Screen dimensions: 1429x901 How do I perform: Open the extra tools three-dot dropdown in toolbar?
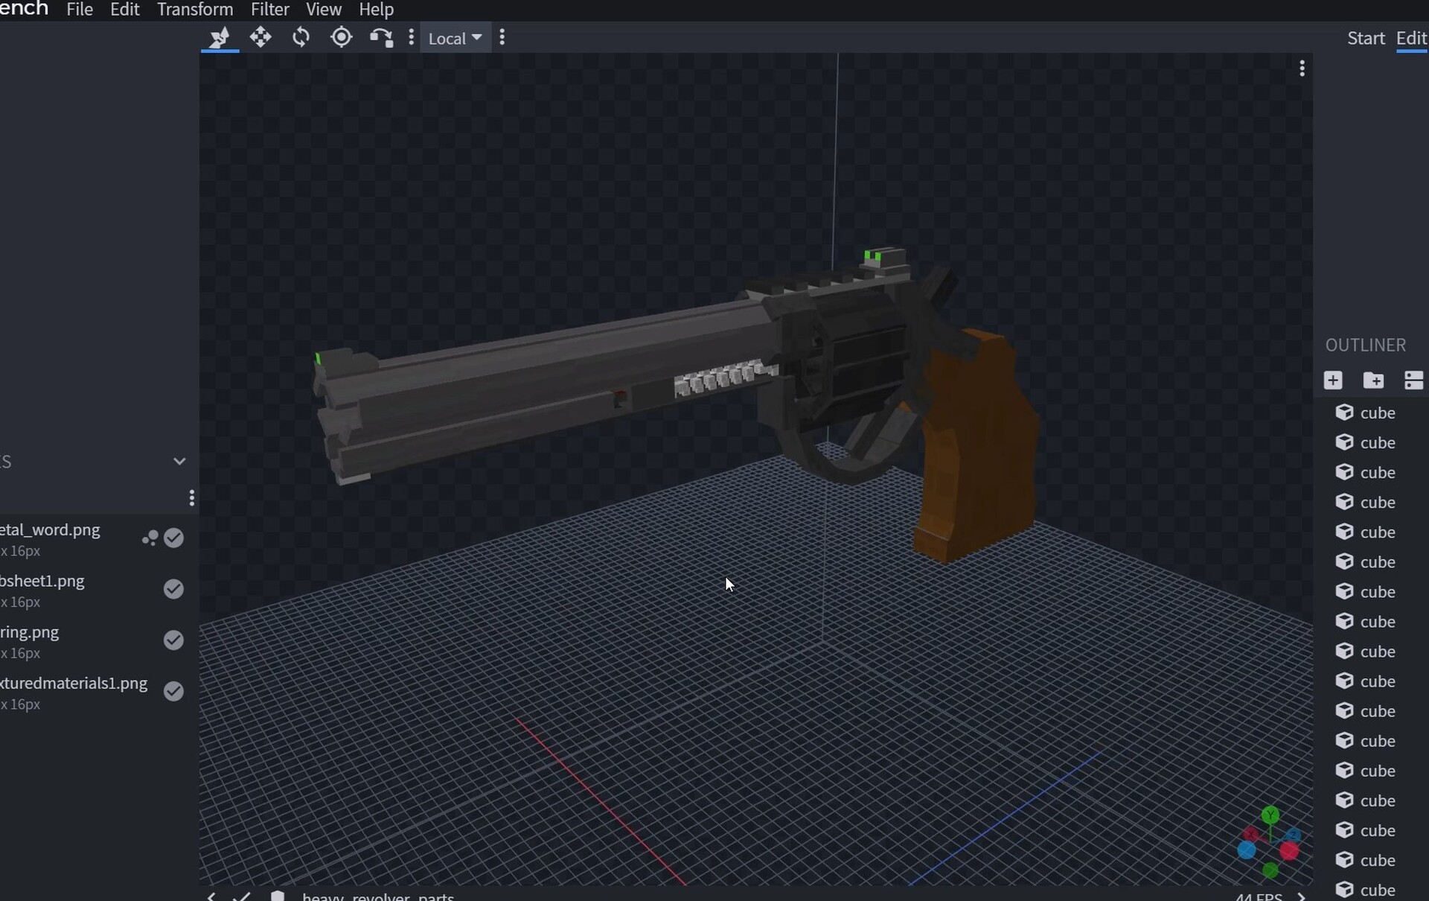coord(412,37)
